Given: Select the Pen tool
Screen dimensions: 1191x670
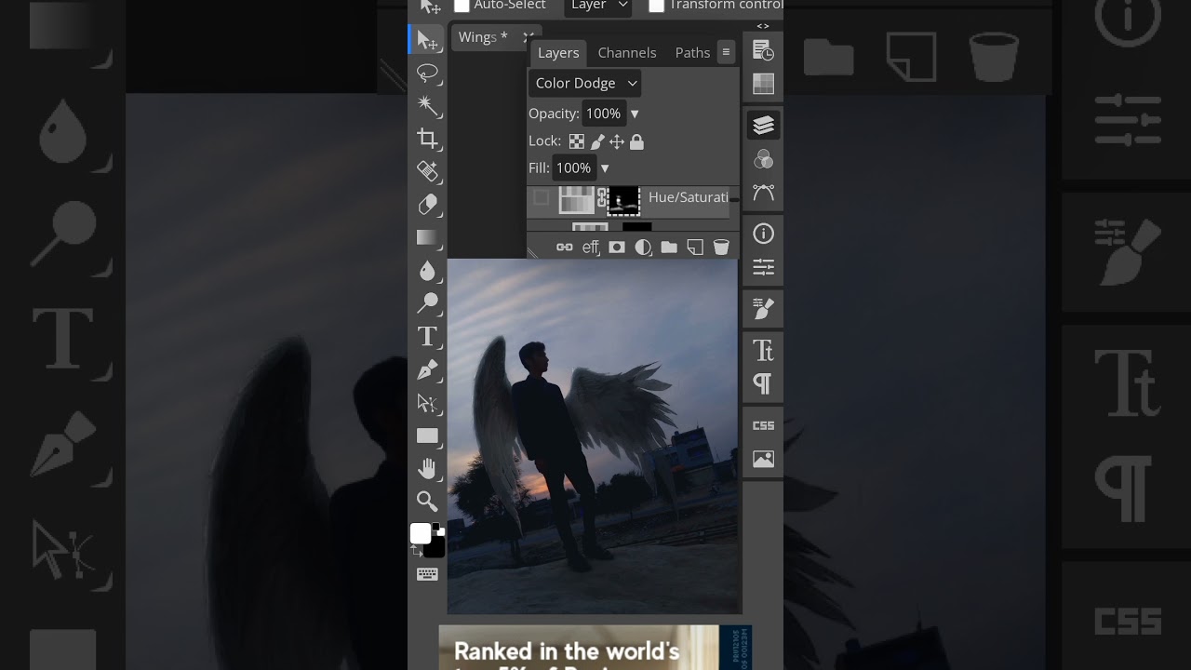Looking at the screenshot, I should (428, 369).
